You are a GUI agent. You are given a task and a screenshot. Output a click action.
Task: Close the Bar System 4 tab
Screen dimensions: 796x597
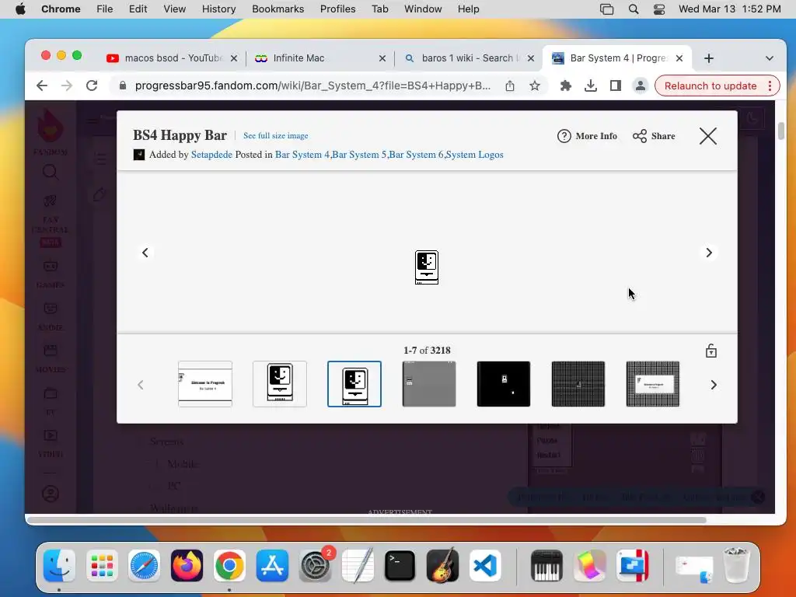pyautogui.click(x=679, y=58)
